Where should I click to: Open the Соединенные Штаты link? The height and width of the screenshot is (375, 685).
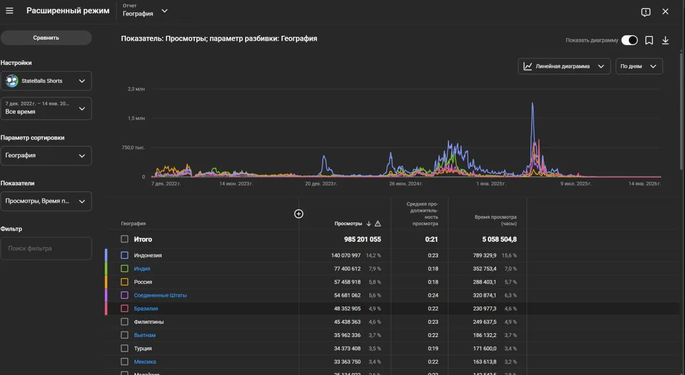161,295
